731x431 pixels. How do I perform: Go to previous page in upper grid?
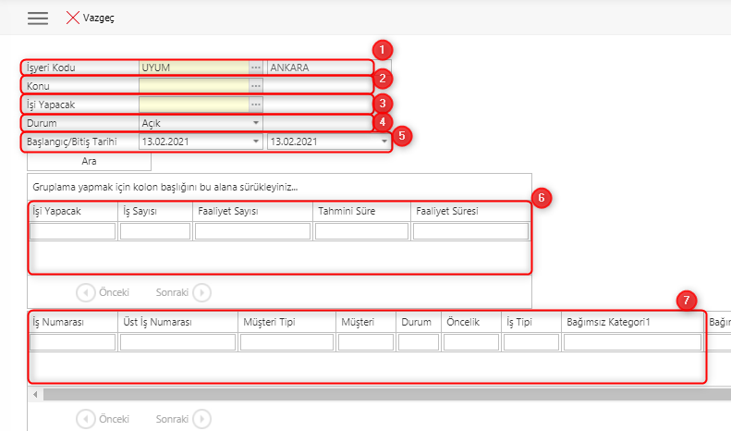[x=85, y=292]
